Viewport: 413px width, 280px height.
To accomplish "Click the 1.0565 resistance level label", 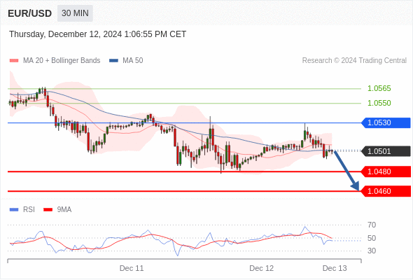I will 379,88.
